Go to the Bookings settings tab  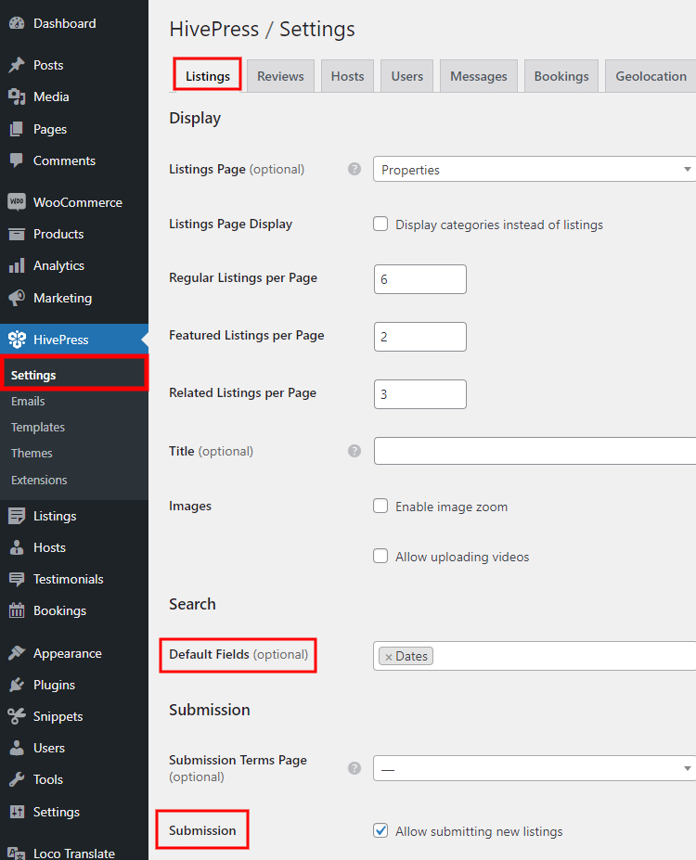tap(561, 76)
